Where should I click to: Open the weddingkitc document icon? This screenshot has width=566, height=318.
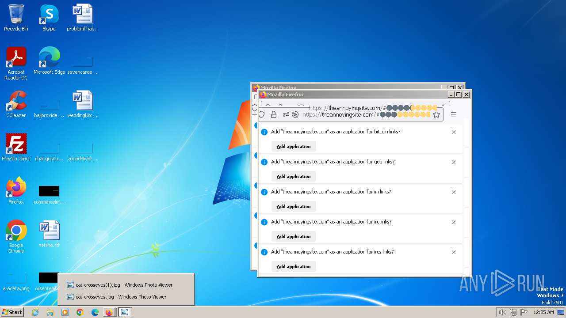tap(82, 104)
